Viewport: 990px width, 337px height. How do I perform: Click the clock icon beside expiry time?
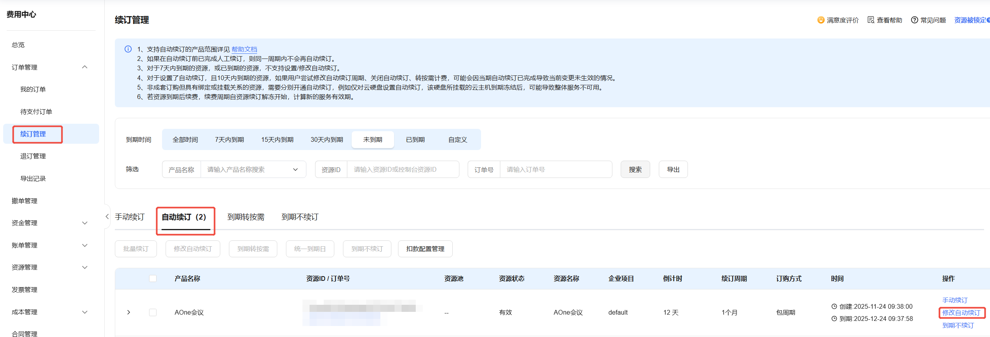834,319
